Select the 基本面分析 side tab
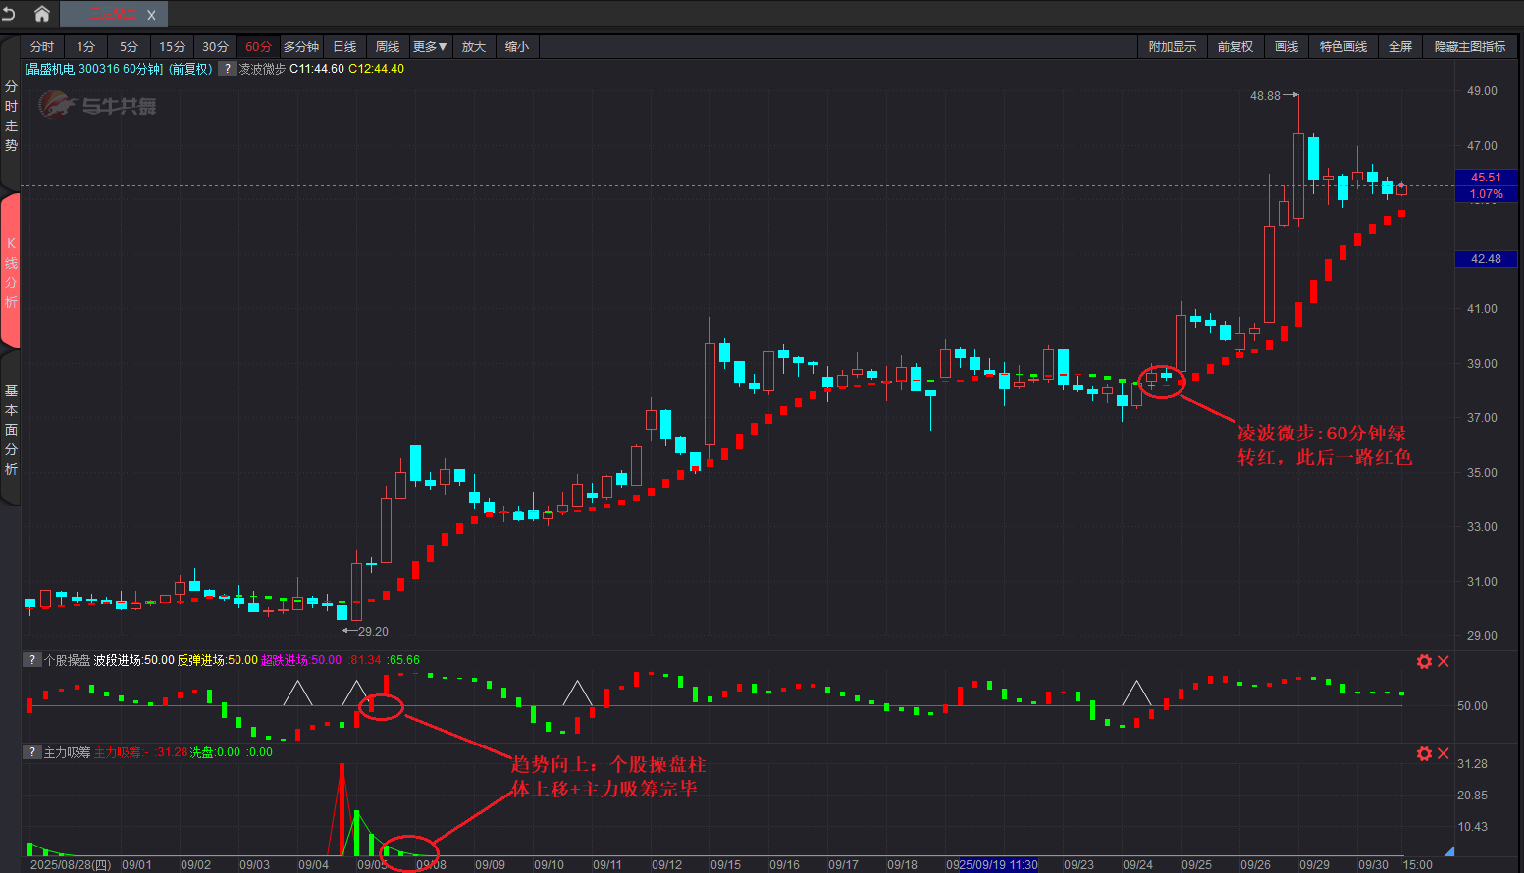The image size is (1524, 873). [x=11, y=430]
